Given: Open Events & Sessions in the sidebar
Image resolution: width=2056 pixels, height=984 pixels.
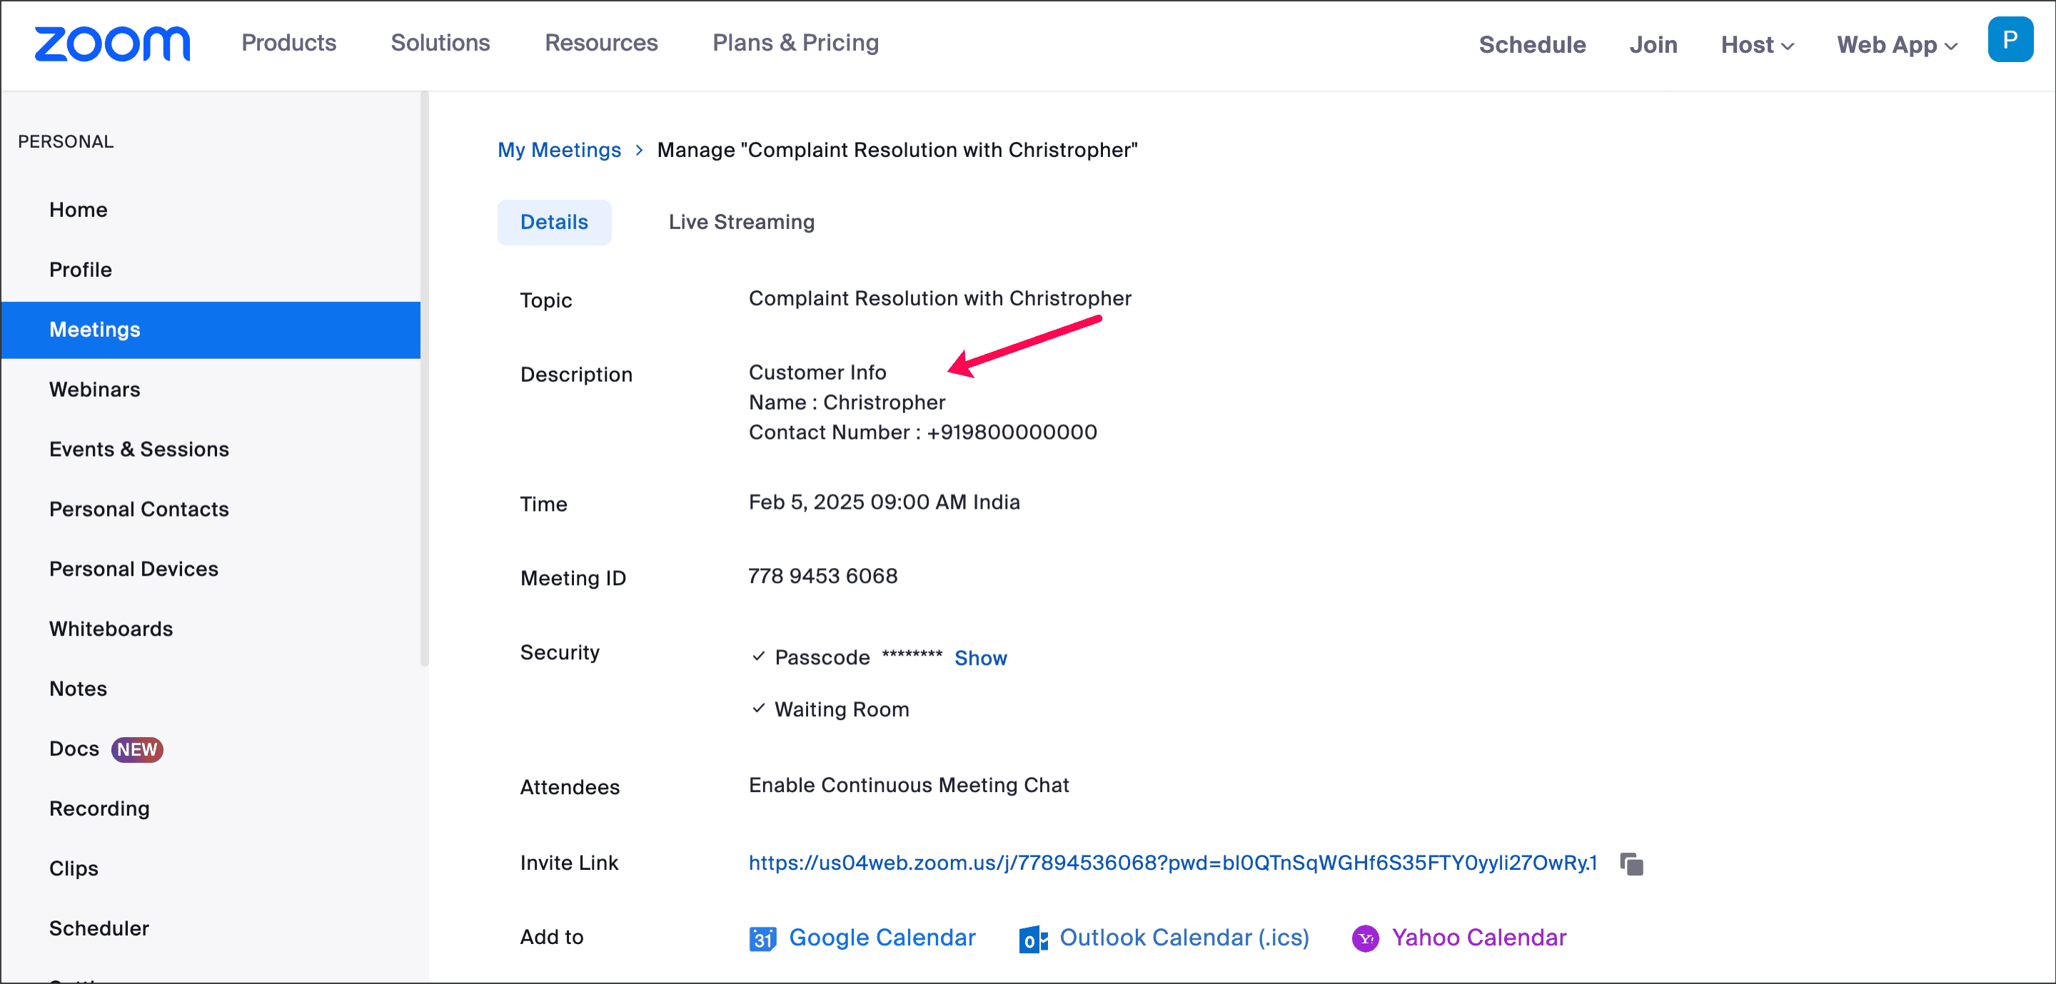Looking at the screenshot, I should point(139,450).
